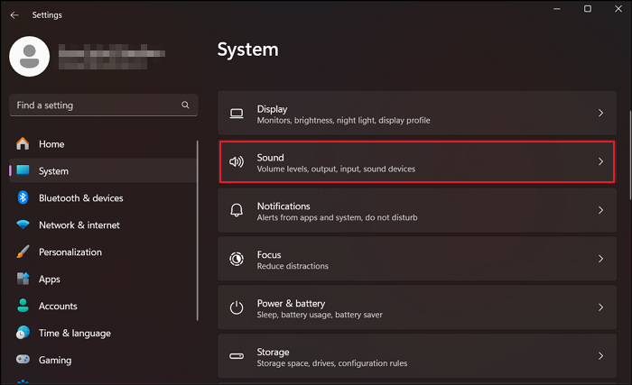This screenshot has height=385, width=632.
Task: Open the Home section label
Action: pyautogui.click(x=51, y=144)
